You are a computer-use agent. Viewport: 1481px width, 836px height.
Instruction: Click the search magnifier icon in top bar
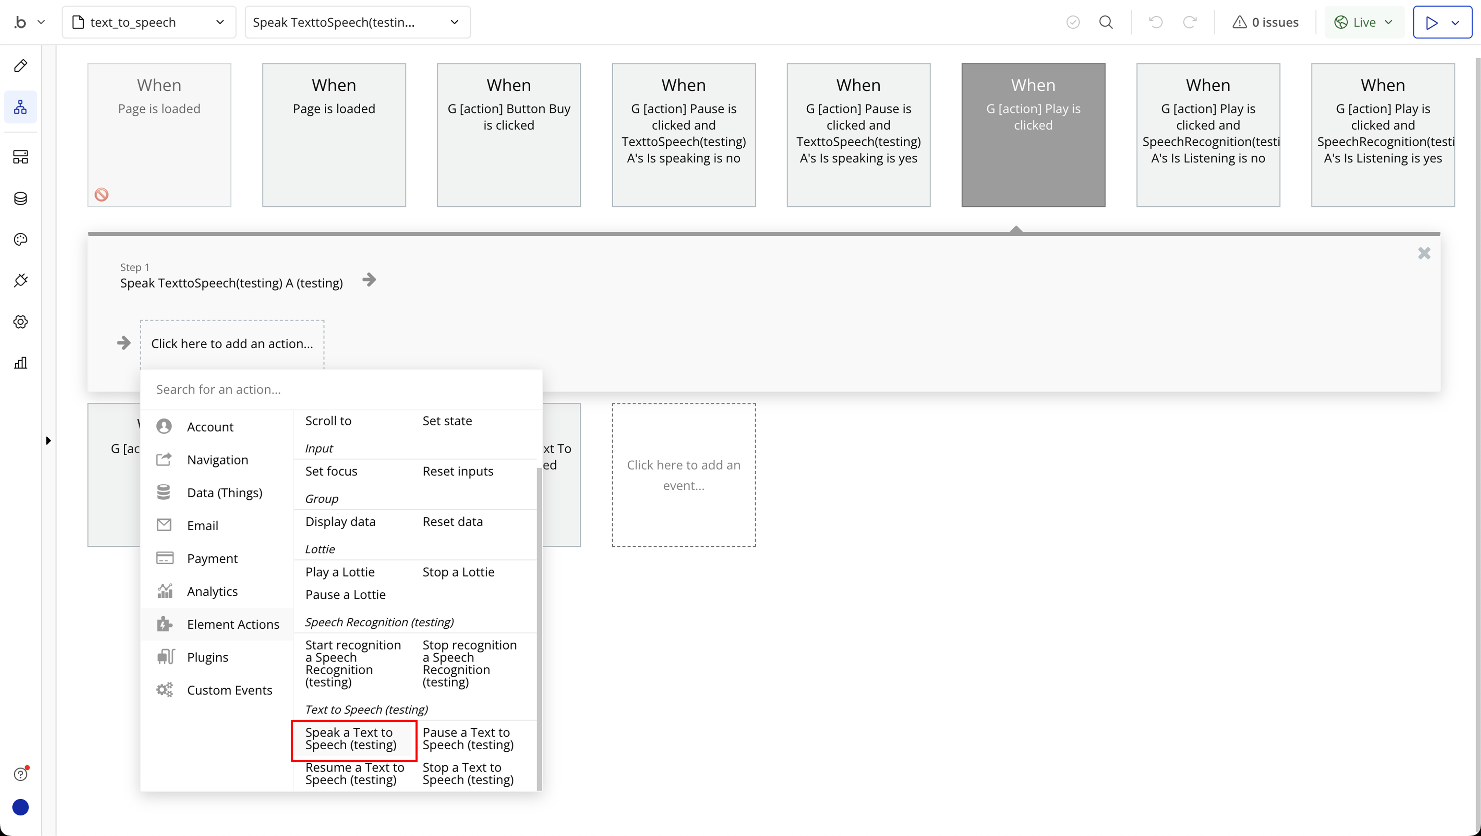pos(1106,22)
